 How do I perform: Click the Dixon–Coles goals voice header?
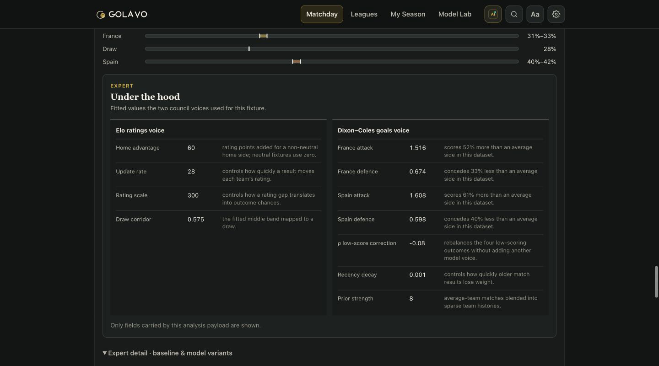pyautogui.click(x=373, y=130)
